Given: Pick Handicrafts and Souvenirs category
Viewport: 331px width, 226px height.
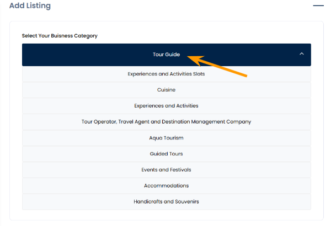Looking at the screenshot, I should [x=166, y=202].
